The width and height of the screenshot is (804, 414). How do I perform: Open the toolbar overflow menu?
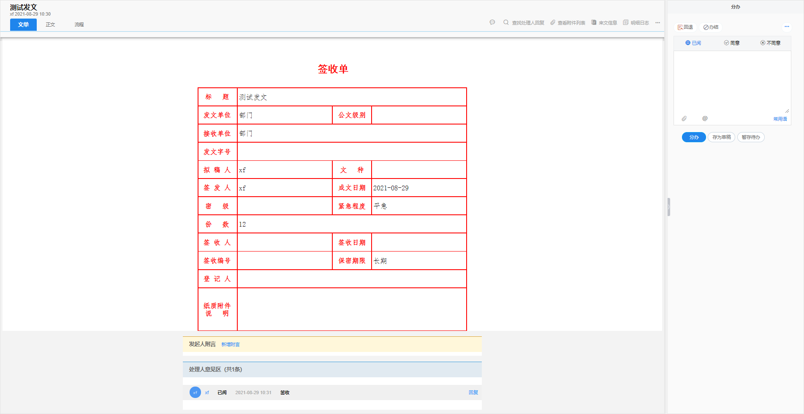pyautogui.click(x=657, y=23)
